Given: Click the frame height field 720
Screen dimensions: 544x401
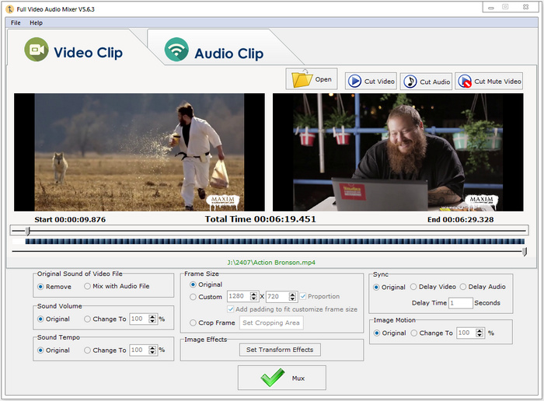Looking at the screenshot, I should (278, 296).
